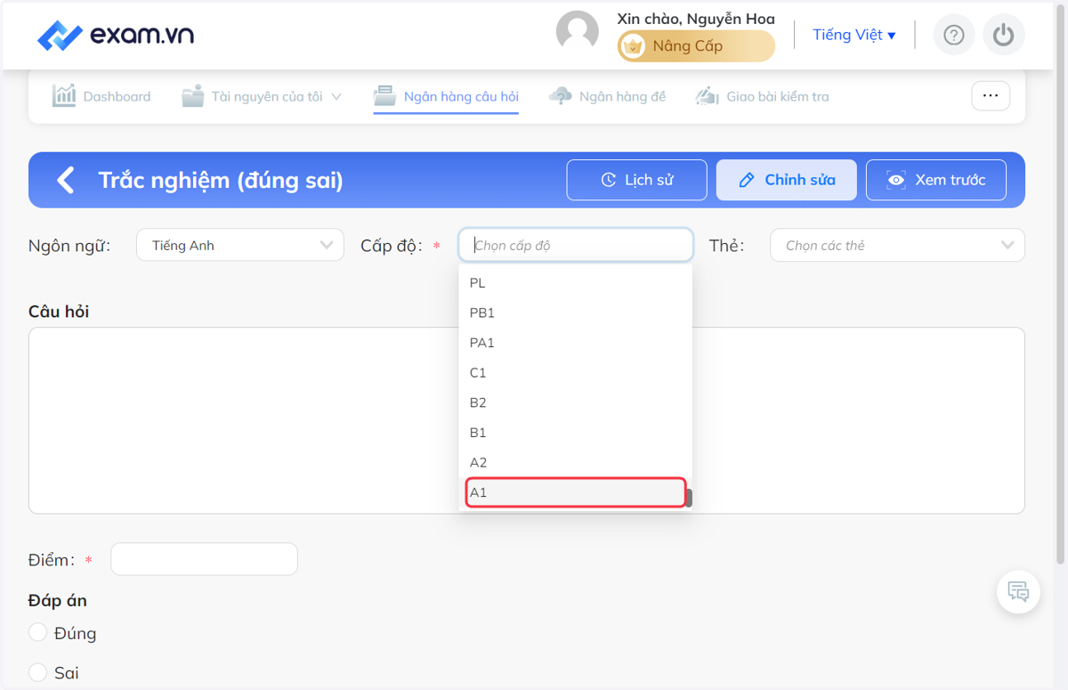Choose level B1 in the dropdown

click(x=575, y=433)
